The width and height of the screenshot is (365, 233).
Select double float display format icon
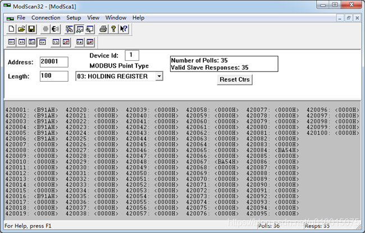point(80,42)
